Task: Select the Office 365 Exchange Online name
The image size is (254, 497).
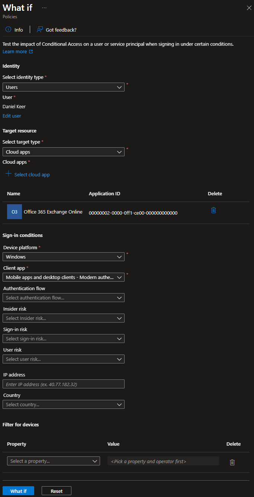Action: pos(53,212)
